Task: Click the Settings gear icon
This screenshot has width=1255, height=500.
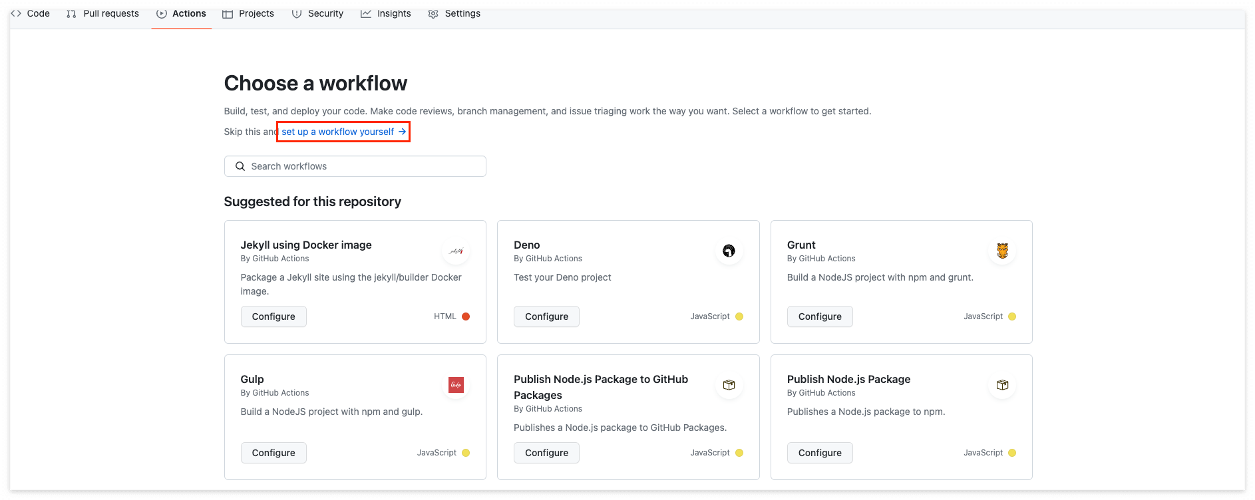Action: pyautogui.click(x=433, y=13)
